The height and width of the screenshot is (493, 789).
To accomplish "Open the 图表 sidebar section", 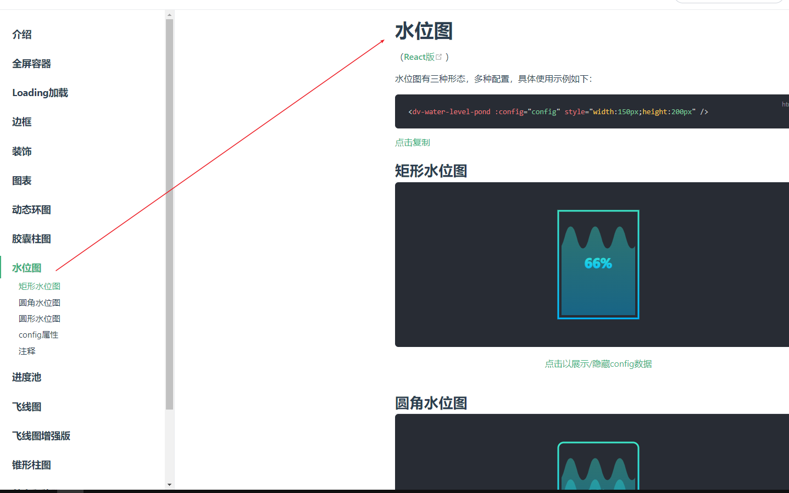I will coord(22,181).
